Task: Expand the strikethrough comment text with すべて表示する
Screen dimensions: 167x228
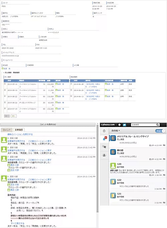Action: (18, 223)
